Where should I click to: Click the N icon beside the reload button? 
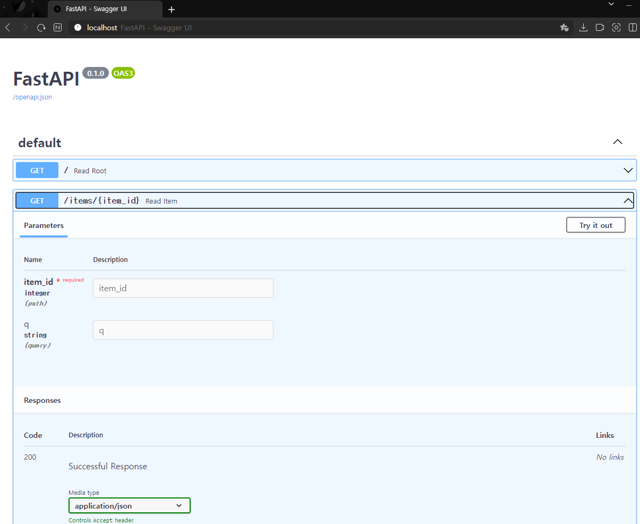click(x=58, y=28)
